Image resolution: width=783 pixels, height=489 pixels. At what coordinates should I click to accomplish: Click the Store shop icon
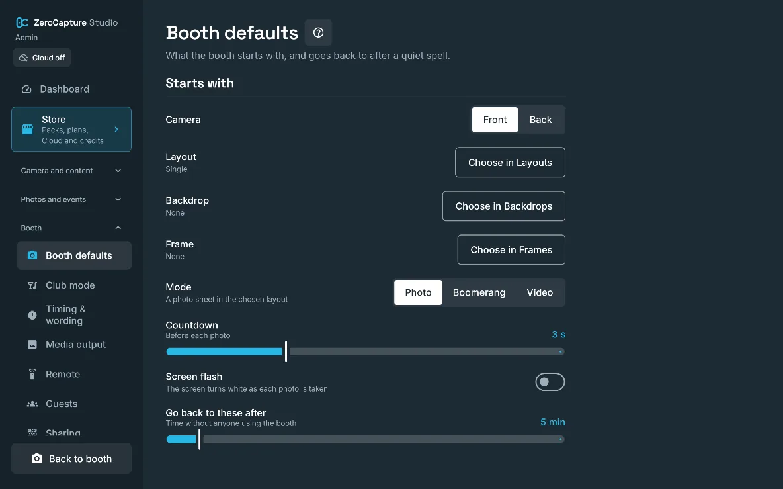pos(28,130)
